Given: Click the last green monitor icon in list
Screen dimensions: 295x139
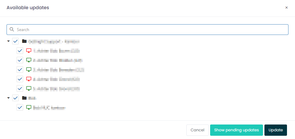Looking at the screenshot, I should [x=28, y=107].
